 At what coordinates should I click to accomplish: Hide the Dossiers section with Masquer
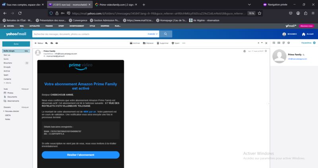(25, 107)
